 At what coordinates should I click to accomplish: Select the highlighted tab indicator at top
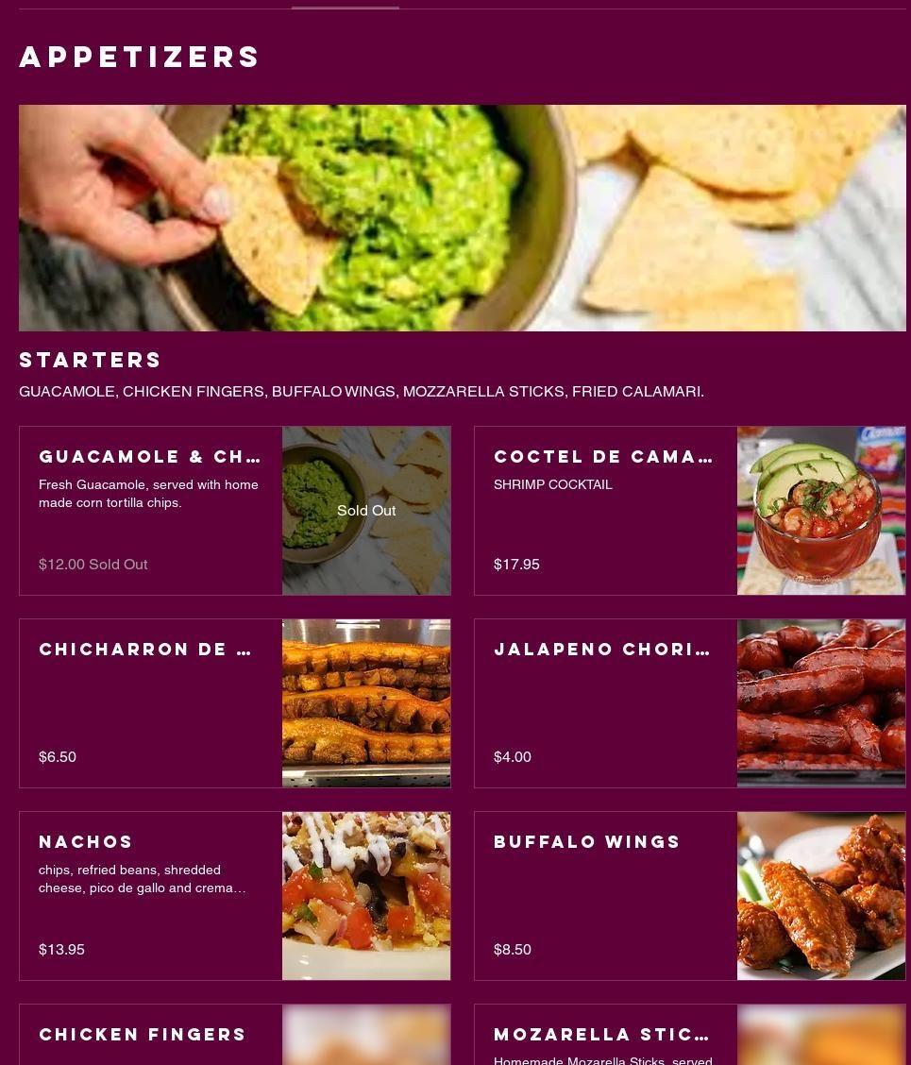[x=346, y=8]
